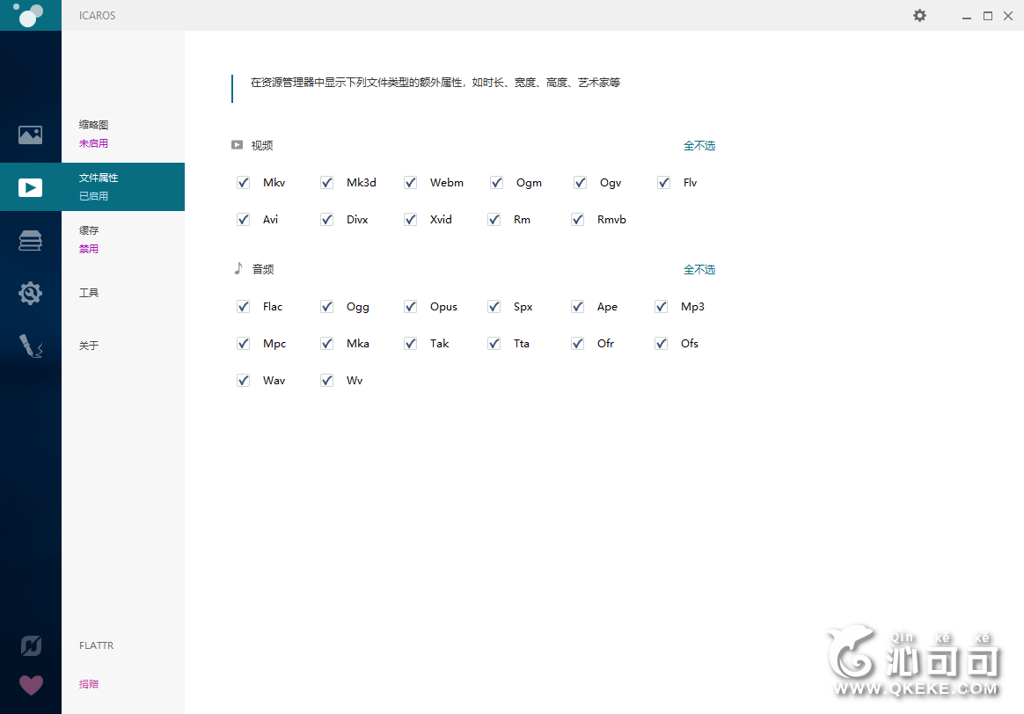Viewport: 1024px width, 714px height.
Task: Toggle the Tta checkbox
Action: tap(494, 343)
